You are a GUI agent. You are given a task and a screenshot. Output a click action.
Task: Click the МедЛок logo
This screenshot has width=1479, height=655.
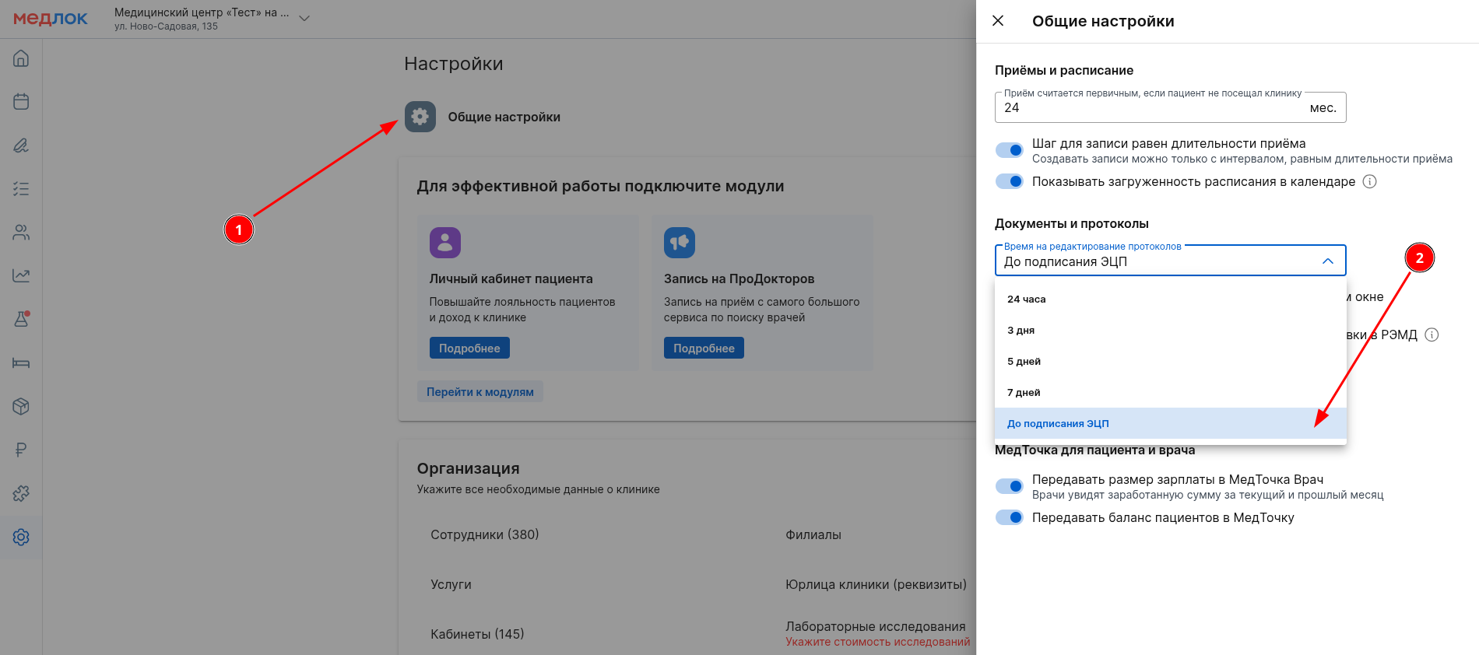point(51,19)
